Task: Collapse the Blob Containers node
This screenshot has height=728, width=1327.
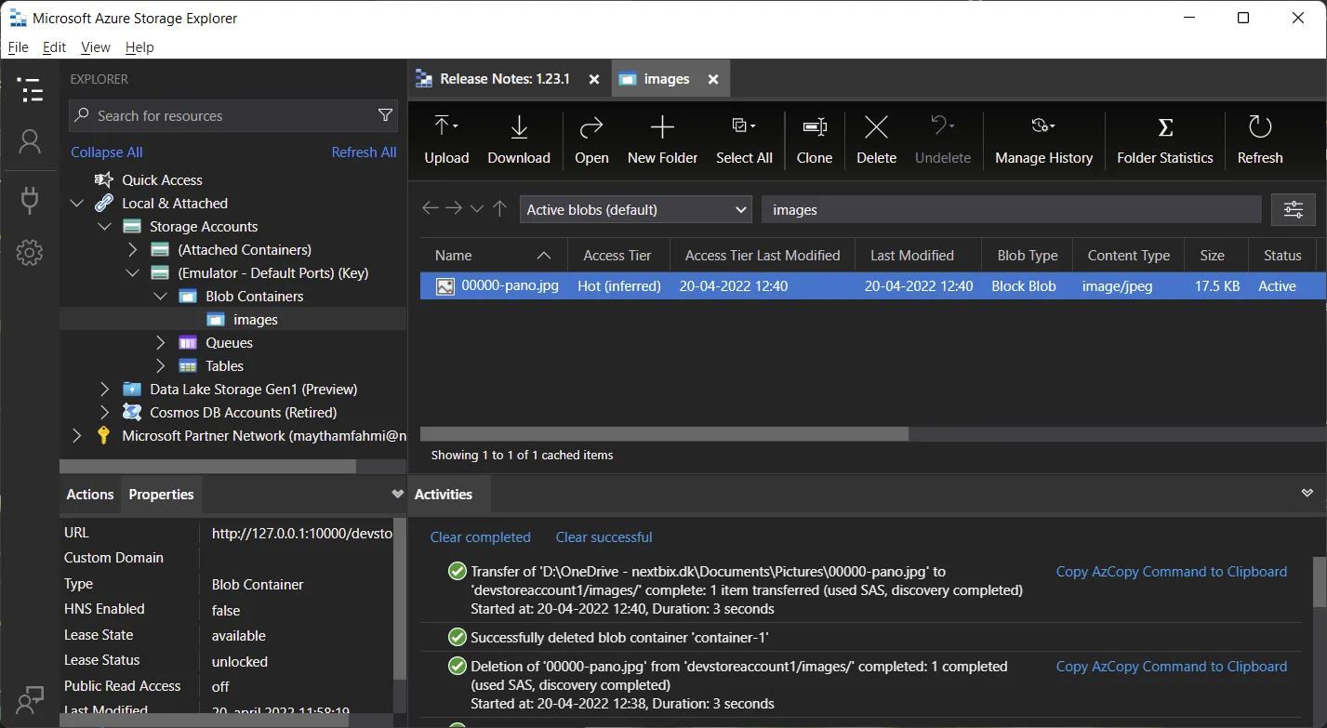Action: click(160, 297)
